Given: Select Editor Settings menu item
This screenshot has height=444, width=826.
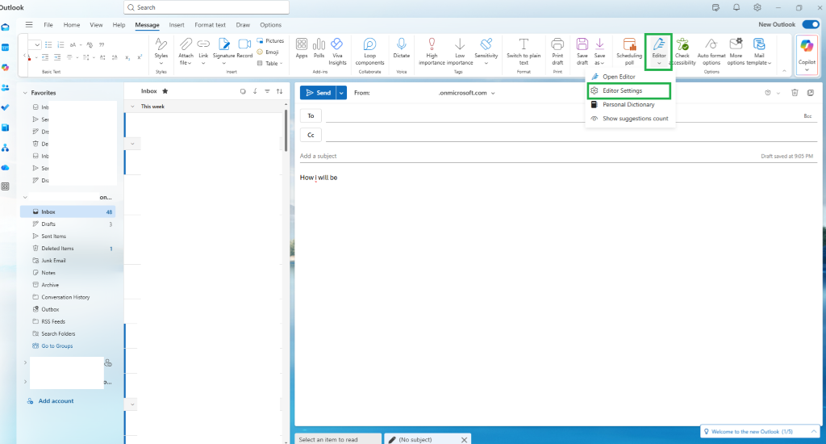Looking at the screenshot, I should (629, 90).
